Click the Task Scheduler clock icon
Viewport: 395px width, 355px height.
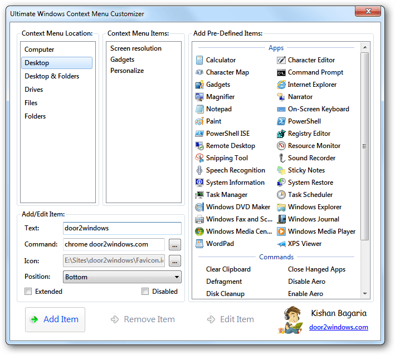point(281,195)
